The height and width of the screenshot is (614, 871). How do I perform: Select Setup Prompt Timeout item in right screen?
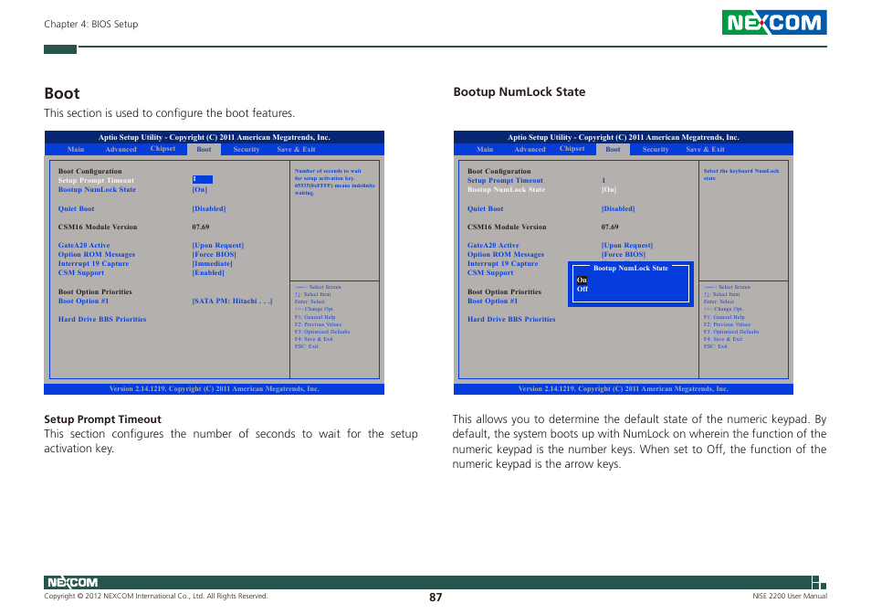[x=505, y=181]
